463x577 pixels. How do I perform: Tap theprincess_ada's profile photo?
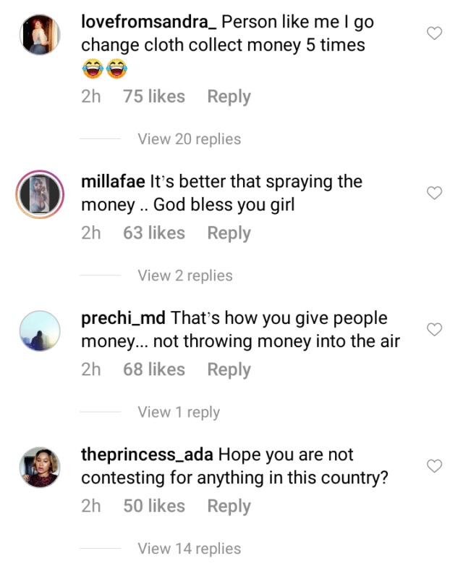[40, 467]
